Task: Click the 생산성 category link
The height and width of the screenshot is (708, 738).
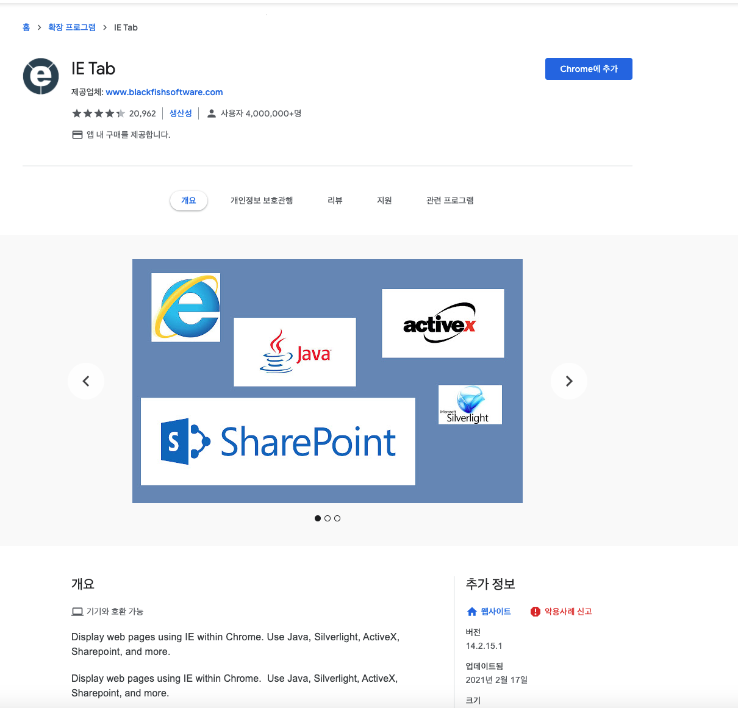Action: tap(181, 113)
